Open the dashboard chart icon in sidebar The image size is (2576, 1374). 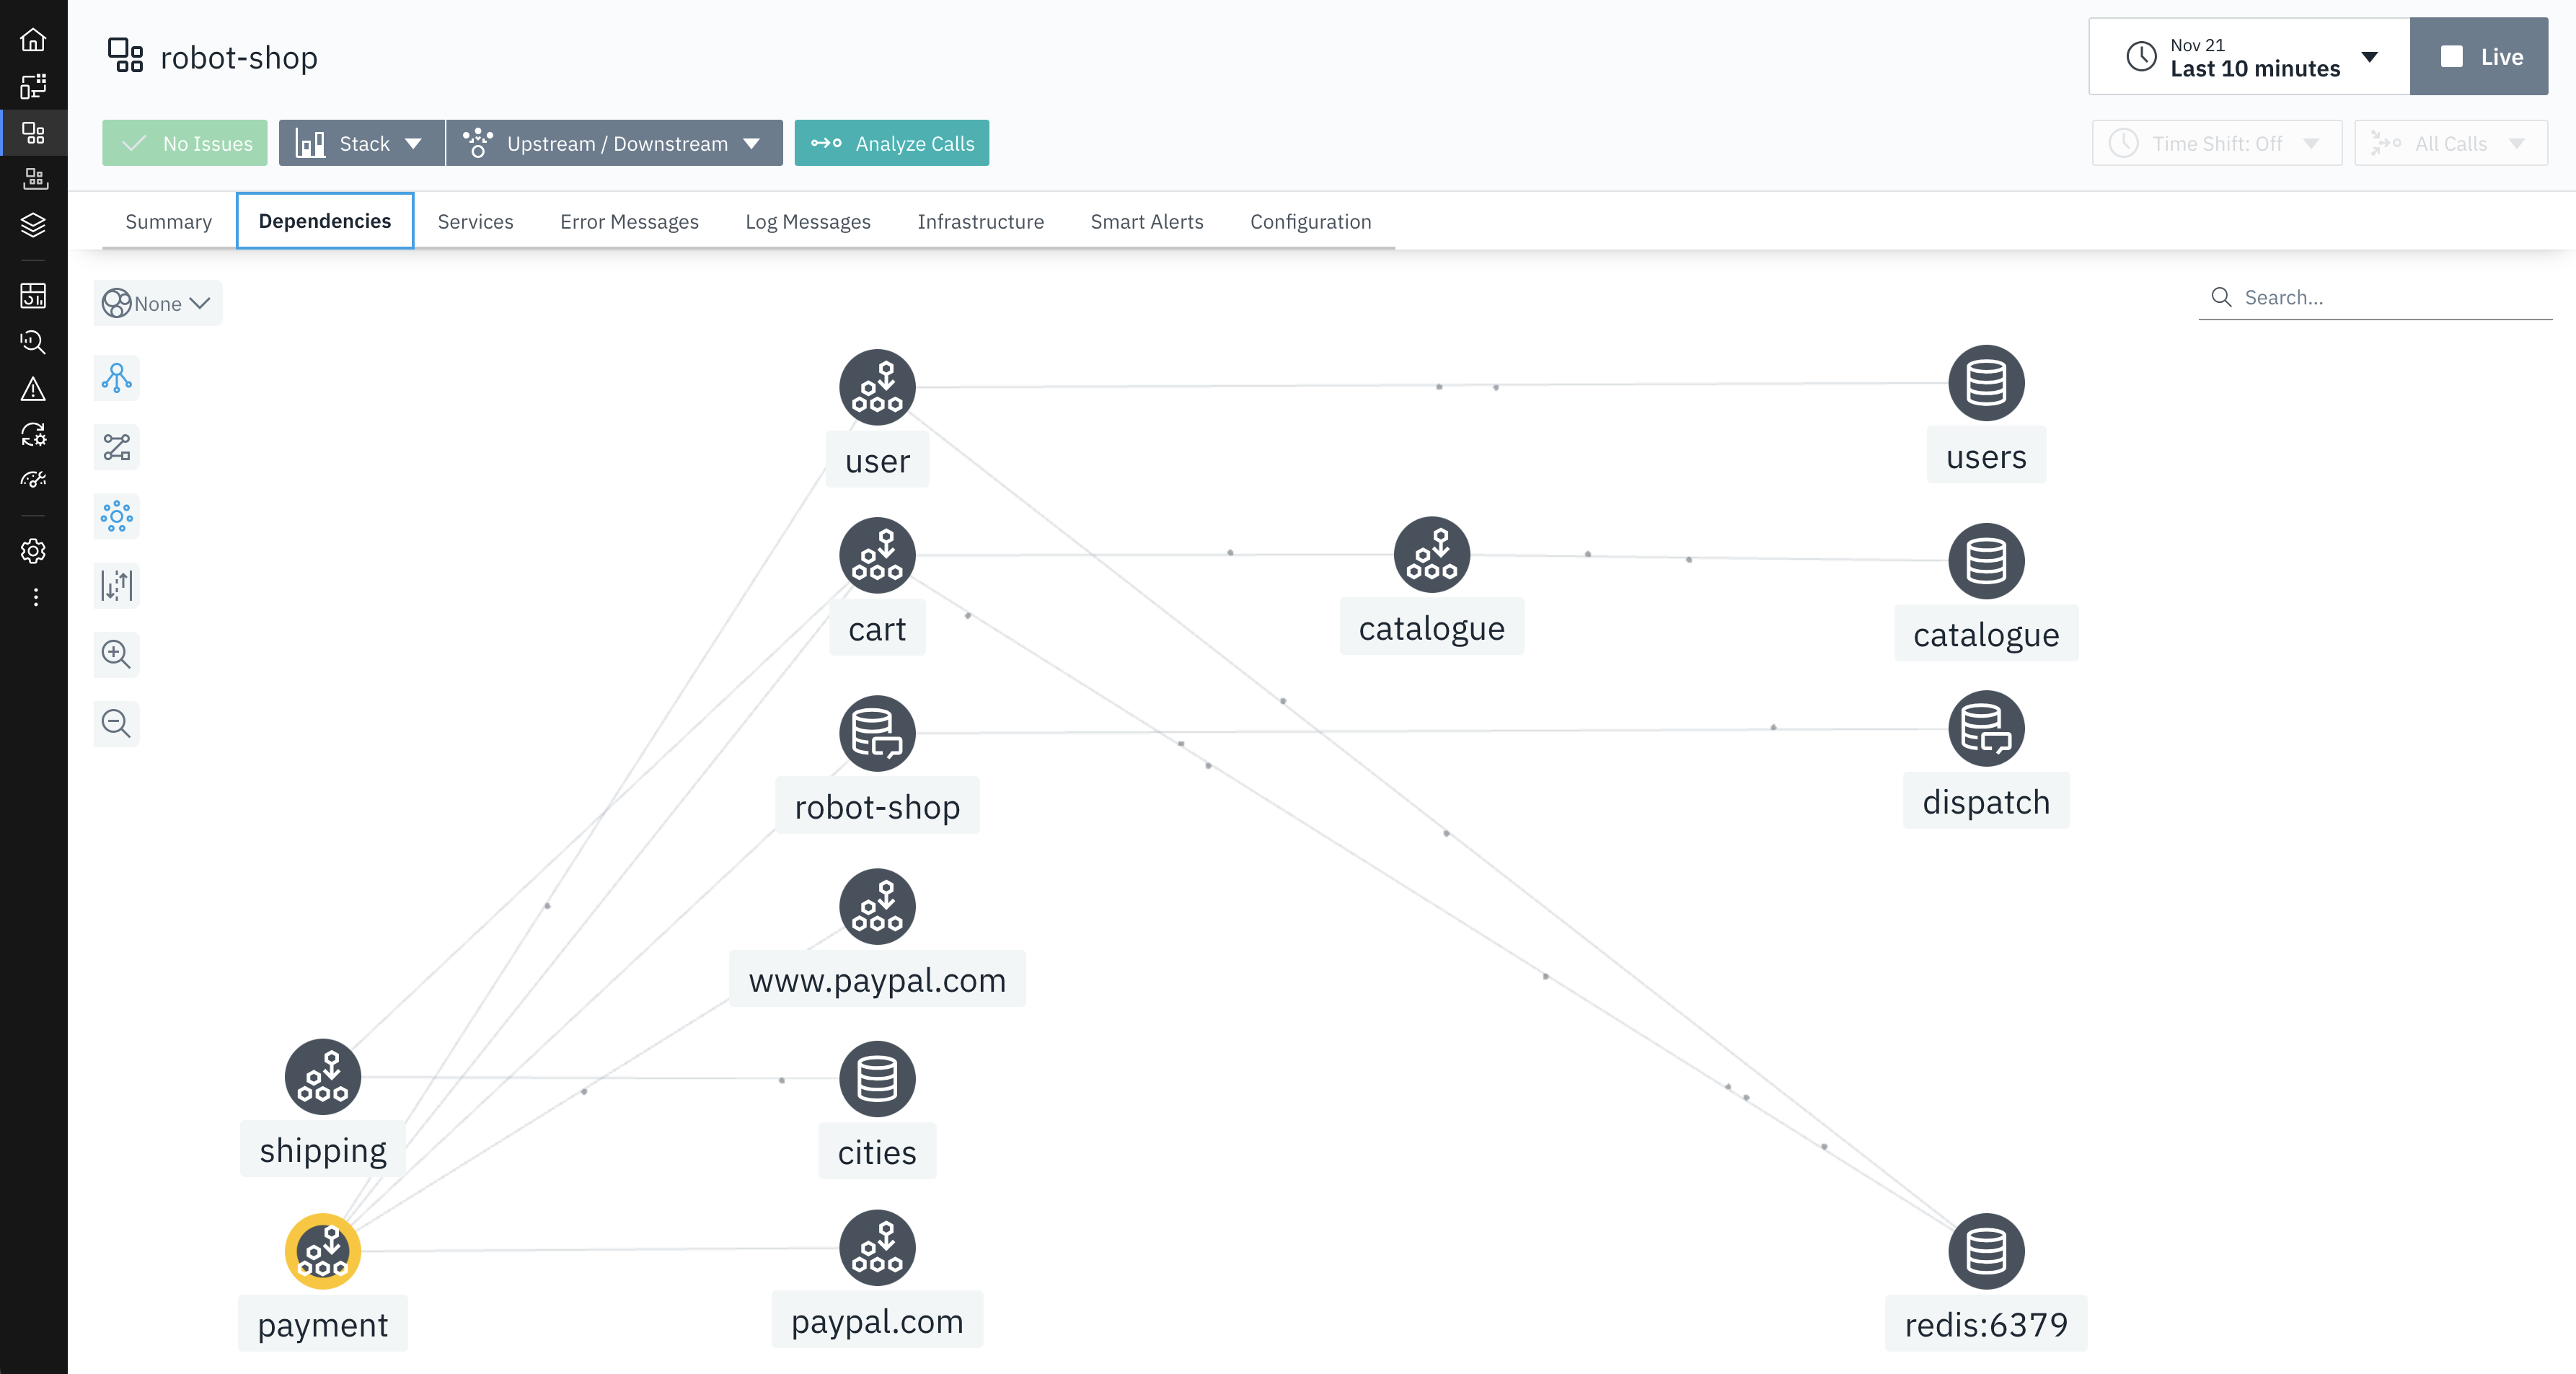(33, 295)
